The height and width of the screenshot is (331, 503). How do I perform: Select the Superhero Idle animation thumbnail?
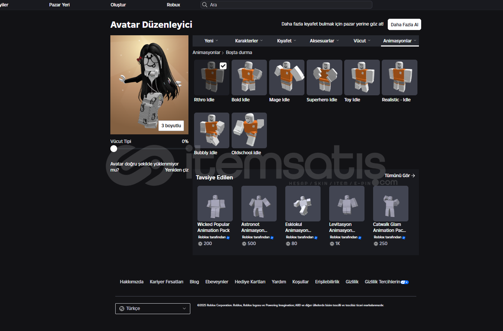[324, 77]
